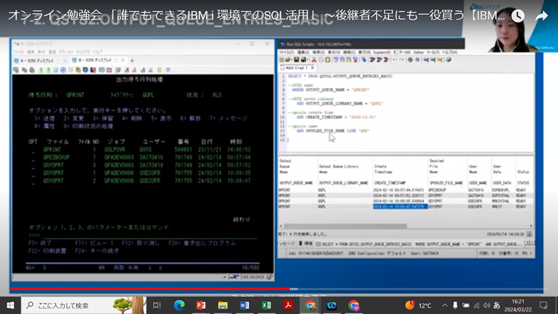Save script with floppy disk icon in Run SQL Scripts
The image size is (558, 314).
coord(297,60)
